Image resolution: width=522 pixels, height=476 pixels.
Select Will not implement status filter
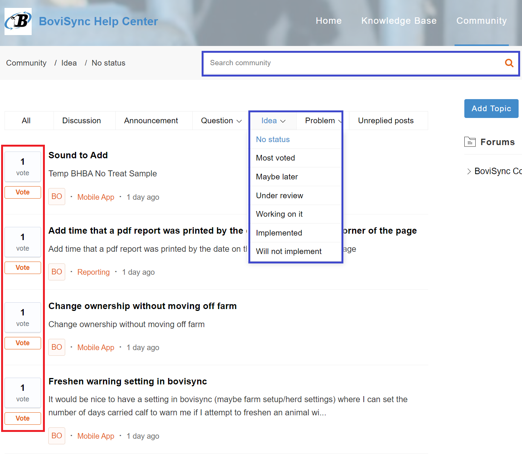pos(295,251)
